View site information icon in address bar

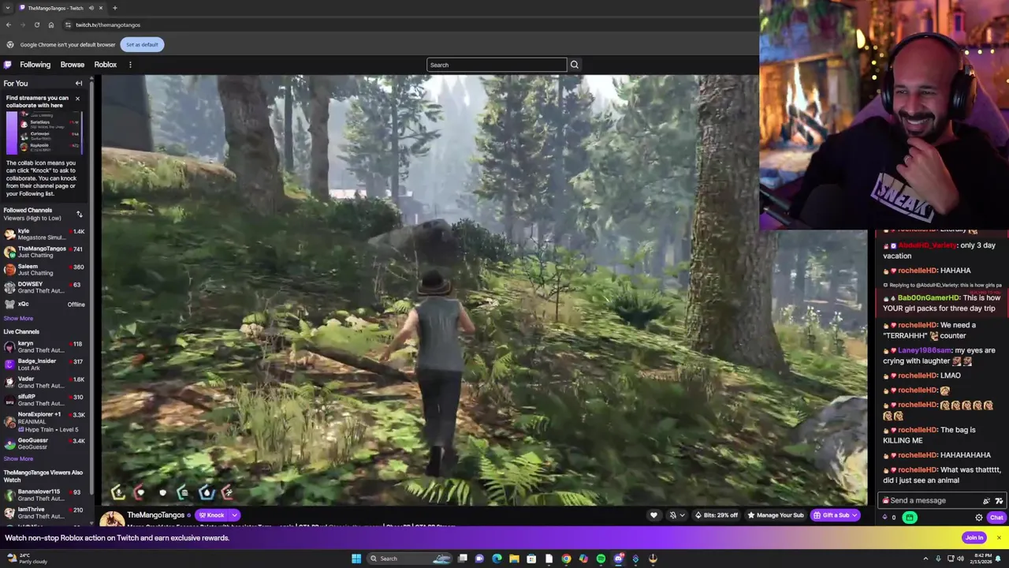coord(68,24)
